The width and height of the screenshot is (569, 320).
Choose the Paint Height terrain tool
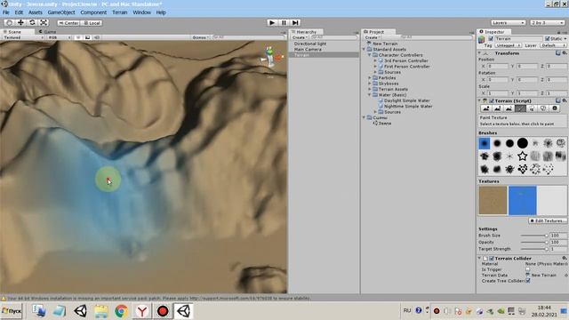coord(498,108)
